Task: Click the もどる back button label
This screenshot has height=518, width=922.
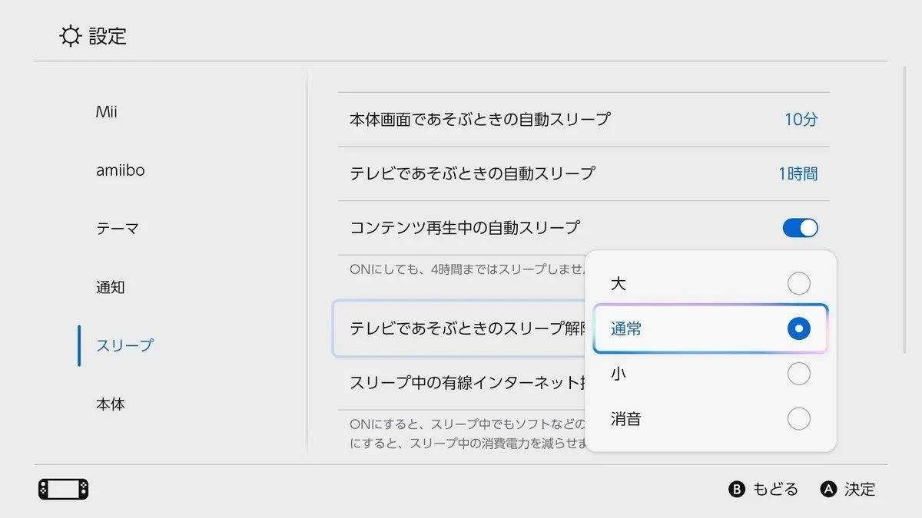Action: [x=775, y=489]
